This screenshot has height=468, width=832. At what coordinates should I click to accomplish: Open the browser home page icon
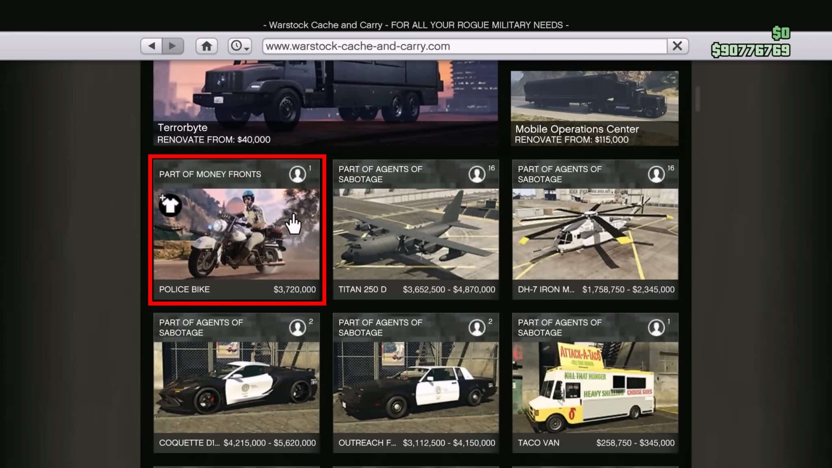206,46
